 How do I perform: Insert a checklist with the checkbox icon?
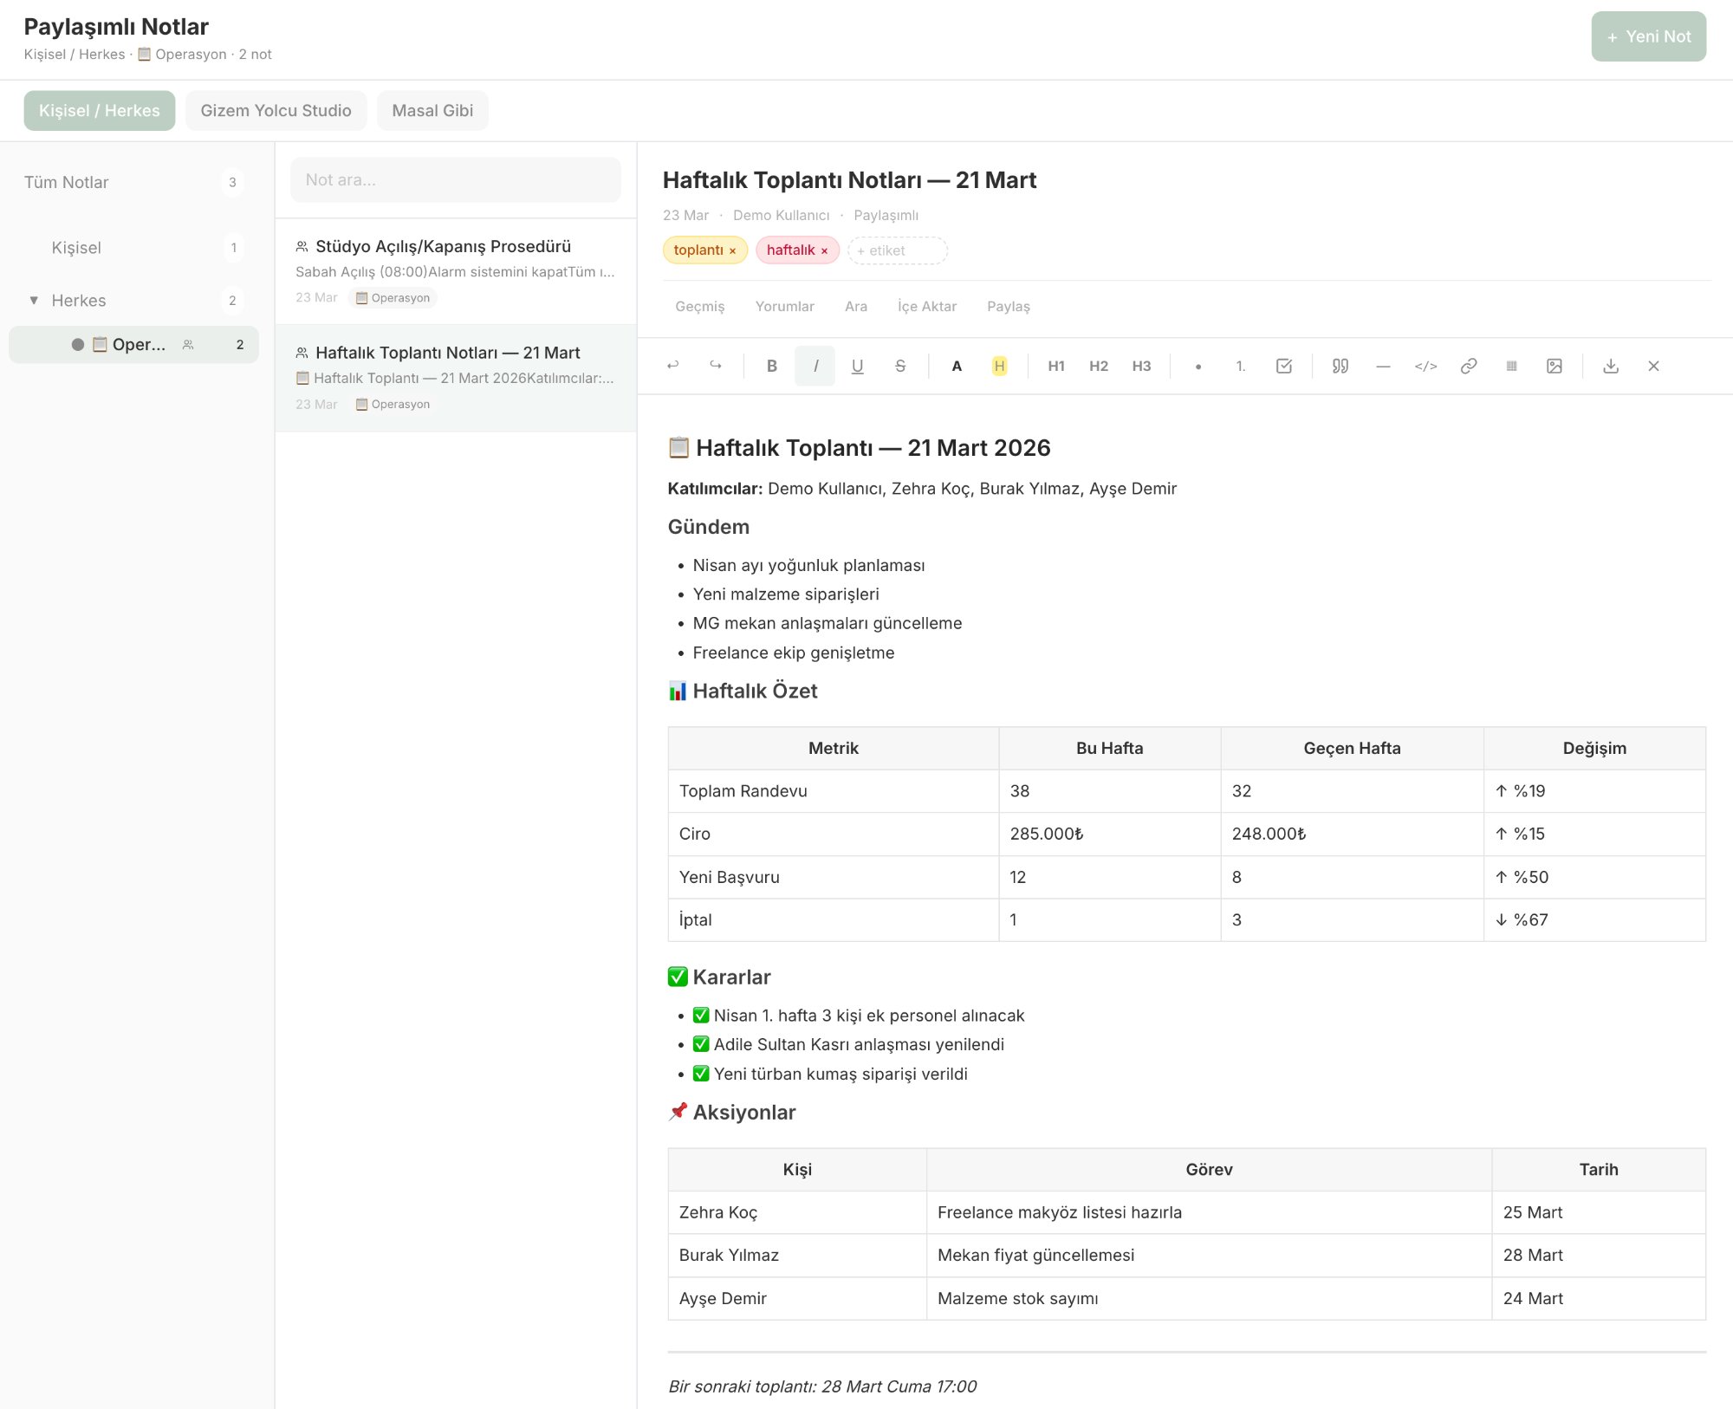pyautogui.click(x=1283, y=366)
